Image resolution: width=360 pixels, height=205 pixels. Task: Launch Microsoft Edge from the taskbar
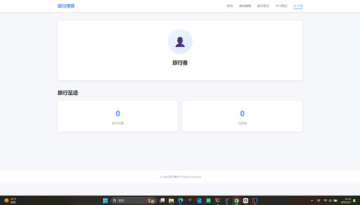[181, 201]
